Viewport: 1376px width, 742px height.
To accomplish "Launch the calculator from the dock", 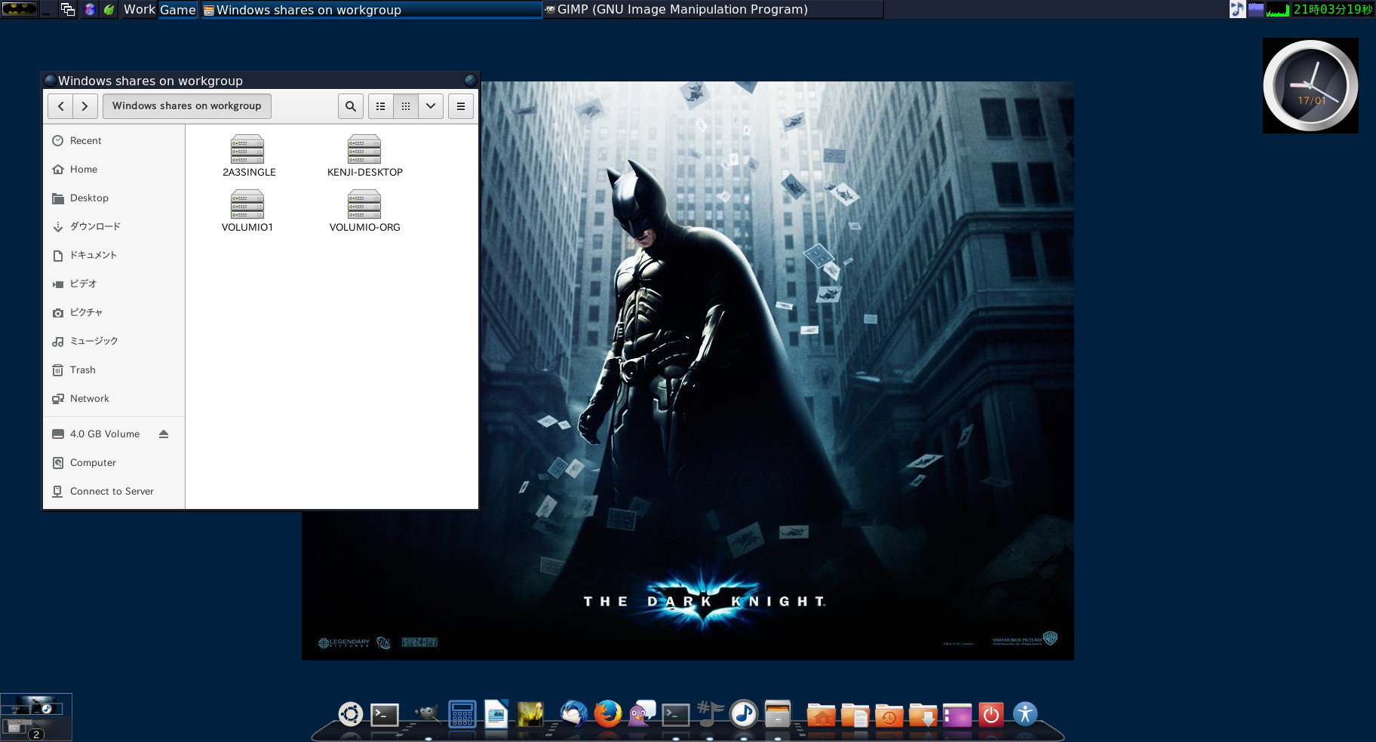I will coord(462,714).
